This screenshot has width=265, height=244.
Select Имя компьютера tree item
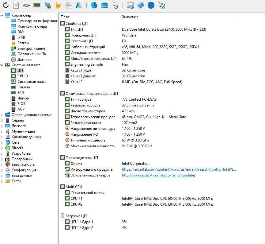pos(32,26)
